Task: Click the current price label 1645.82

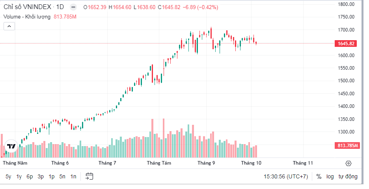Action: click(346, 44)
